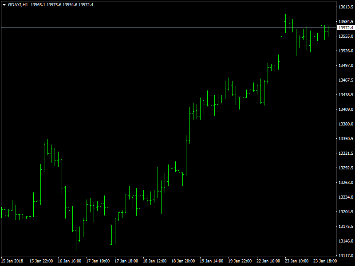Click the 13350.5 price axis label
The width and height of the screenshot is (355, 266).
coord(346,139)
